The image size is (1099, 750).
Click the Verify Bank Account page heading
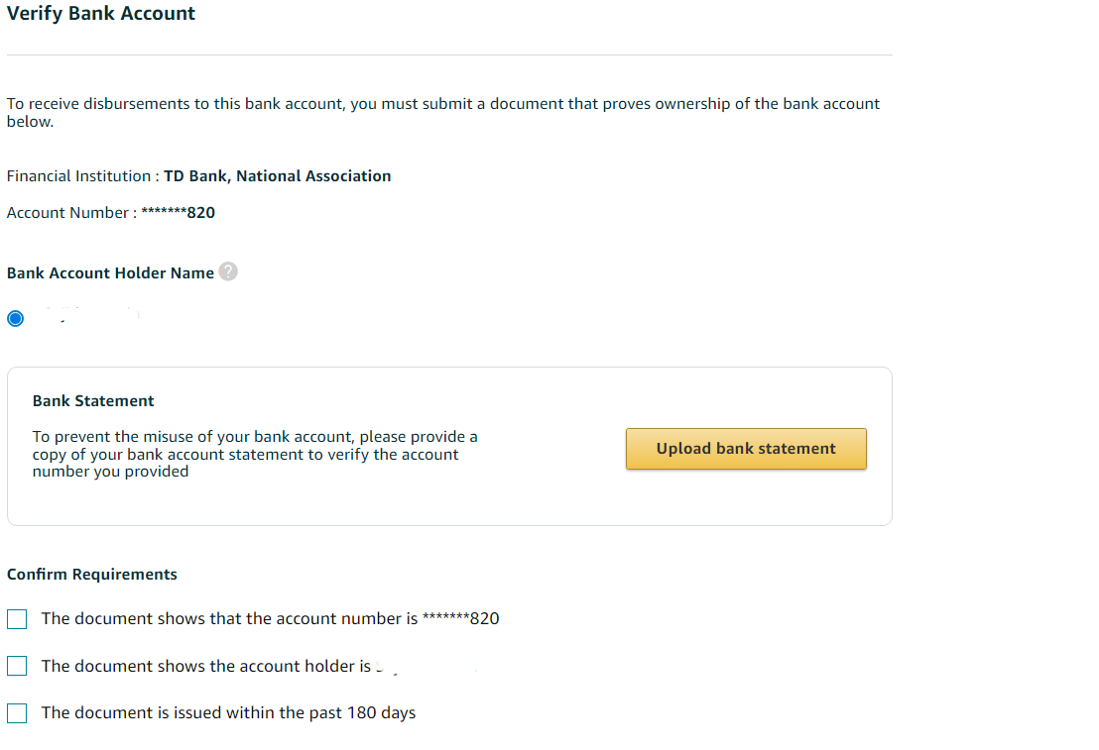[101, 13]
